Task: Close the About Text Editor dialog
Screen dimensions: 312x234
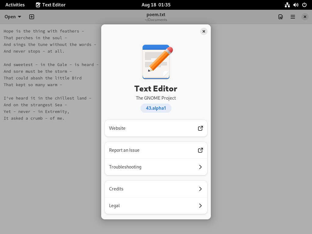Action: point(204,31)
